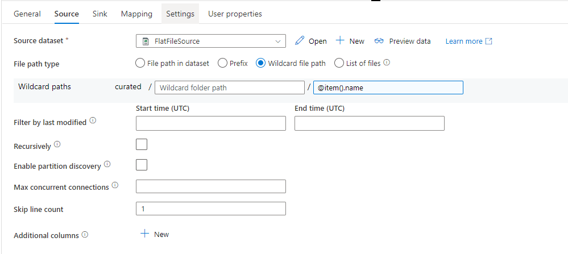The image size is (568, 254).
Task: Click info icon beside Filter by last modified
Action: point(93,121)
